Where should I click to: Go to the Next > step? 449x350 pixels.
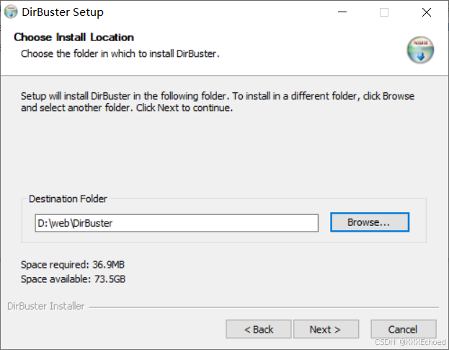click(x=326, y=329)
